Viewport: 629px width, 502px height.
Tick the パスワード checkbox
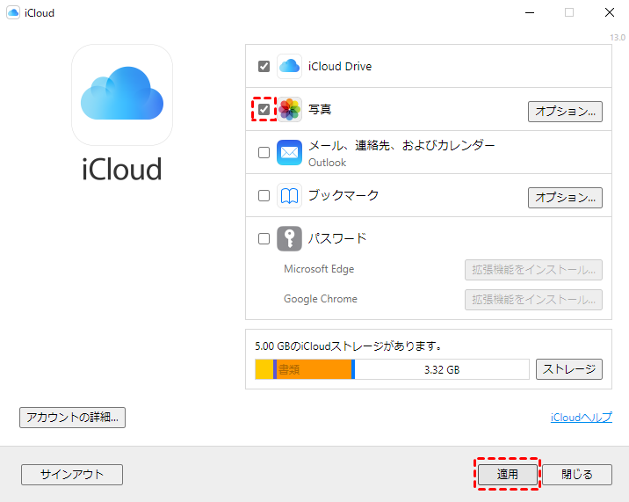pyautogui.click(x=264, y=238)
